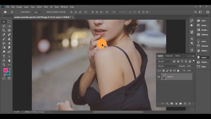Add a layer mask icon
This screenshot has width=211, height=119.
171,103
